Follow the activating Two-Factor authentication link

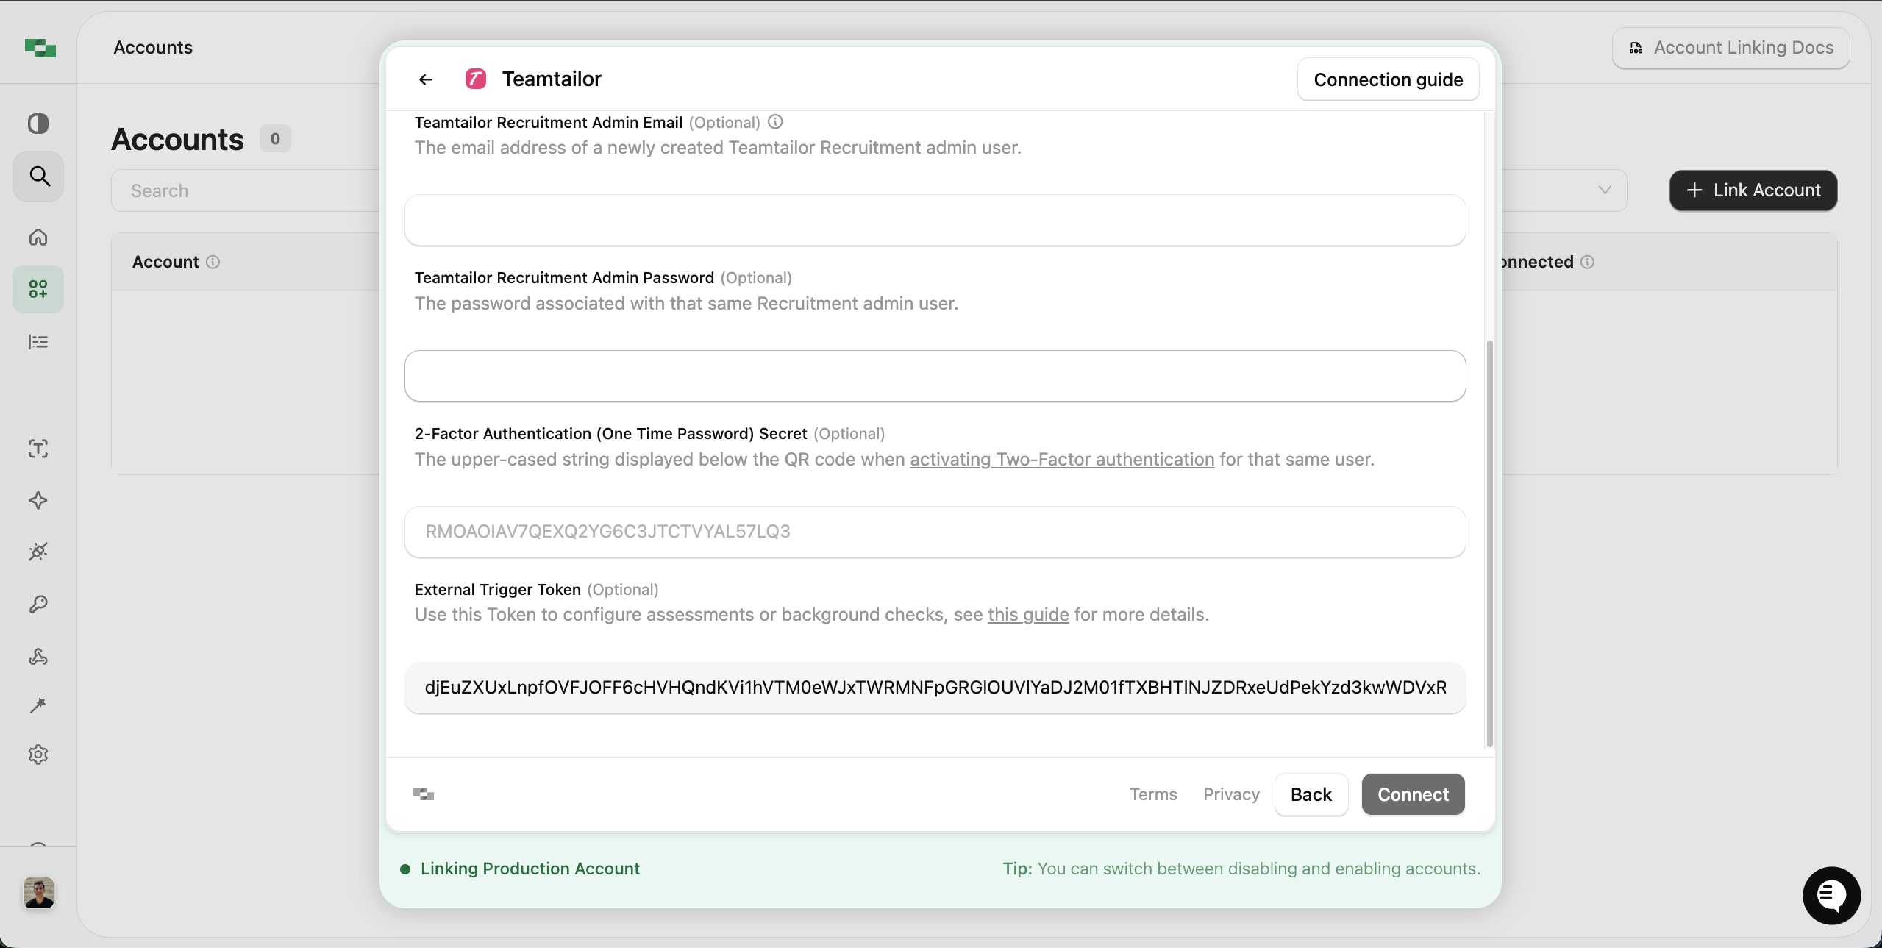pos(1062,460)
